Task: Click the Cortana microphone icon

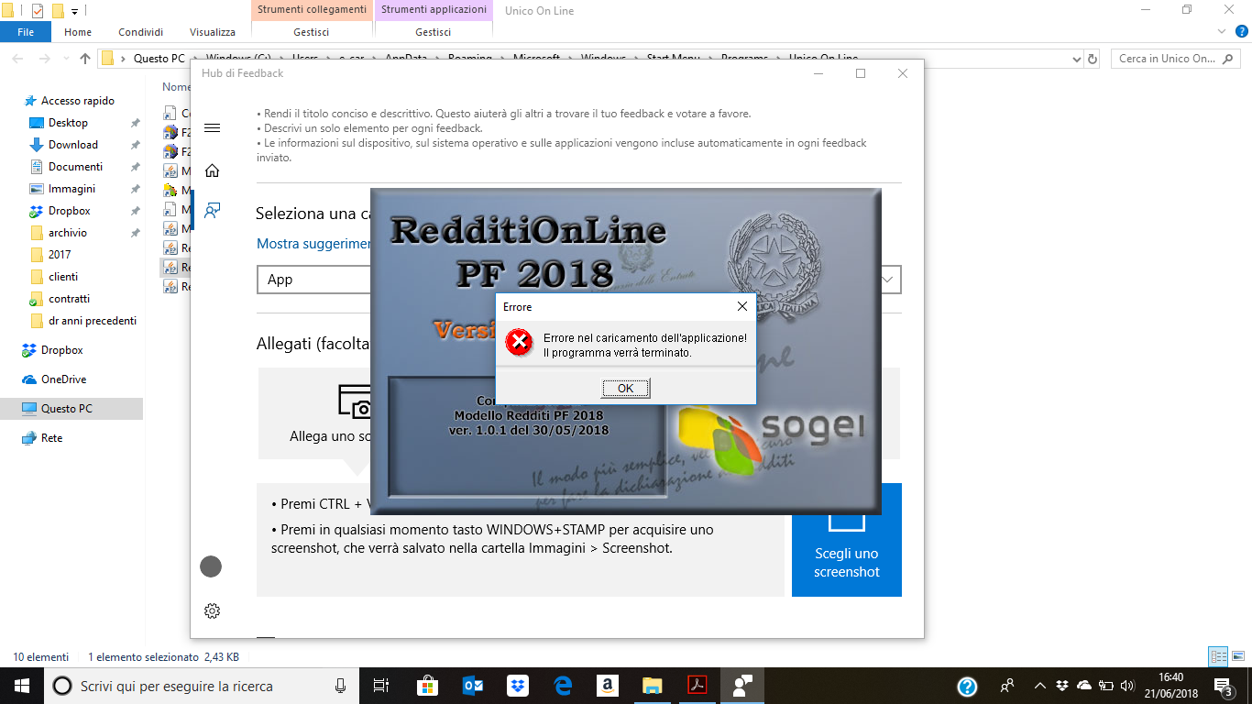Action: (x=341, y=686)
